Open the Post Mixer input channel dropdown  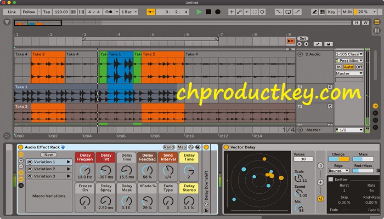click(x=349, y=60)
